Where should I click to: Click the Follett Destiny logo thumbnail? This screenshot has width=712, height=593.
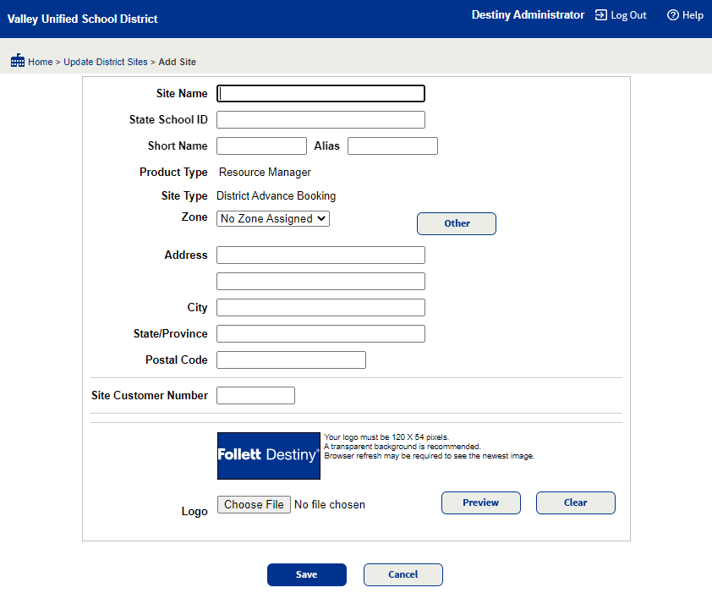(x=269, y=456)
